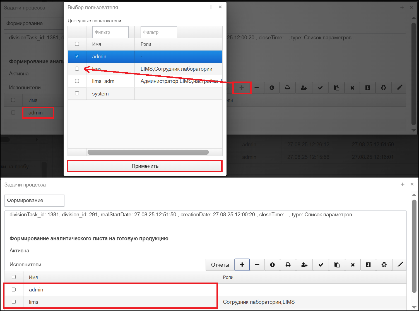
Task: Close the Выбор пользователя dialog
Action: click(x=220, y=7)
